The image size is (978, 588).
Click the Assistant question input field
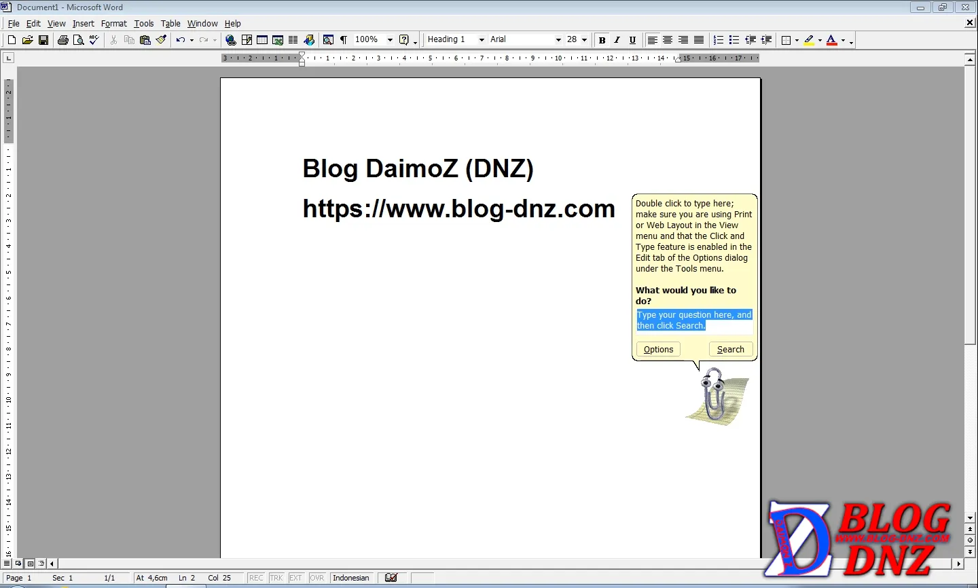[694, 320]
